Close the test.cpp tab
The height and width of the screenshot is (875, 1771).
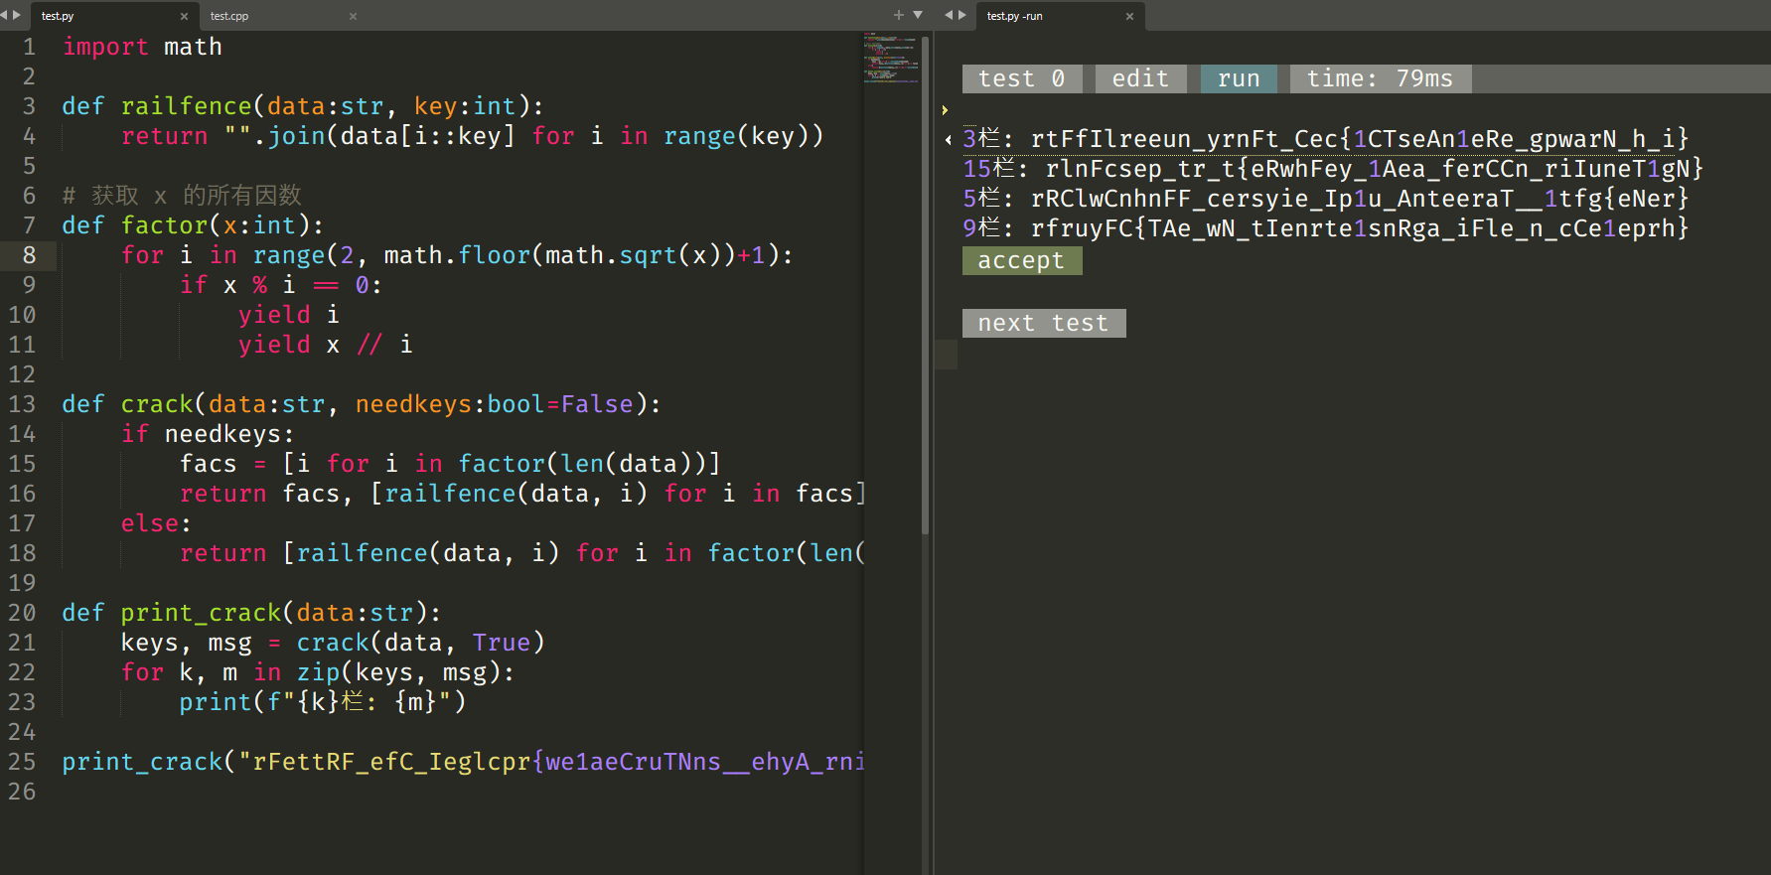[353, 16]
